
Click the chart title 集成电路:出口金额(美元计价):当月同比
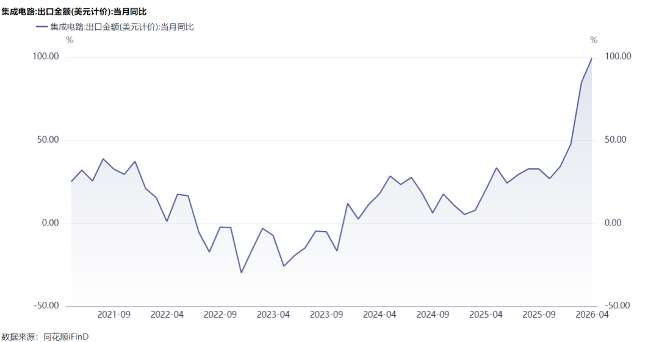[x=74, y=12]
